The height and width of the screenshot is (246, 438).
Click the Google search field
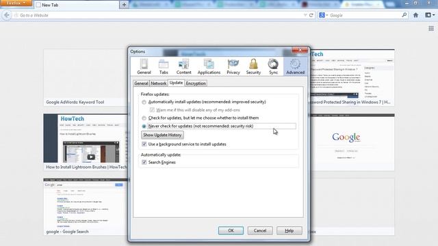click(x=365, y=15)
